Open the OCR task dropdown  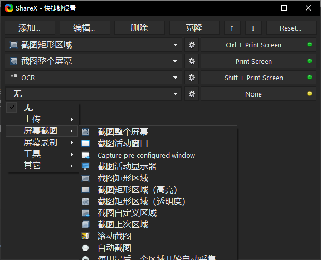[x=93, y=78]
